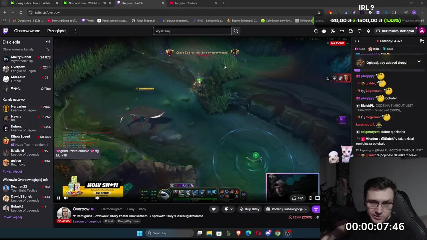Open Obserwowane in Twitch navigation

click(x=27, y=31)
